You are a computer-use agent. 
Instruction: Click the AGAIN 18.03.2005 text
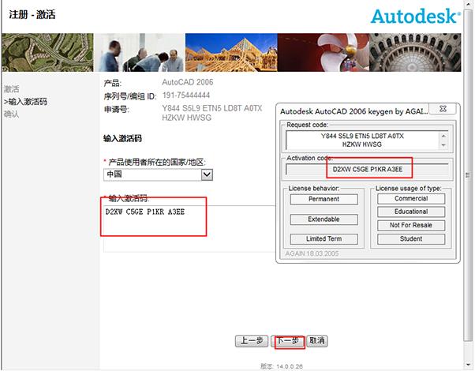click(x=312, y=253)
